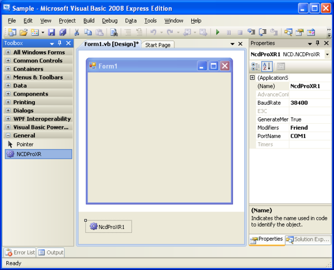Screen dimensions: 334x270
Task: Click the Redo toolbar icon
Action: 170,32
